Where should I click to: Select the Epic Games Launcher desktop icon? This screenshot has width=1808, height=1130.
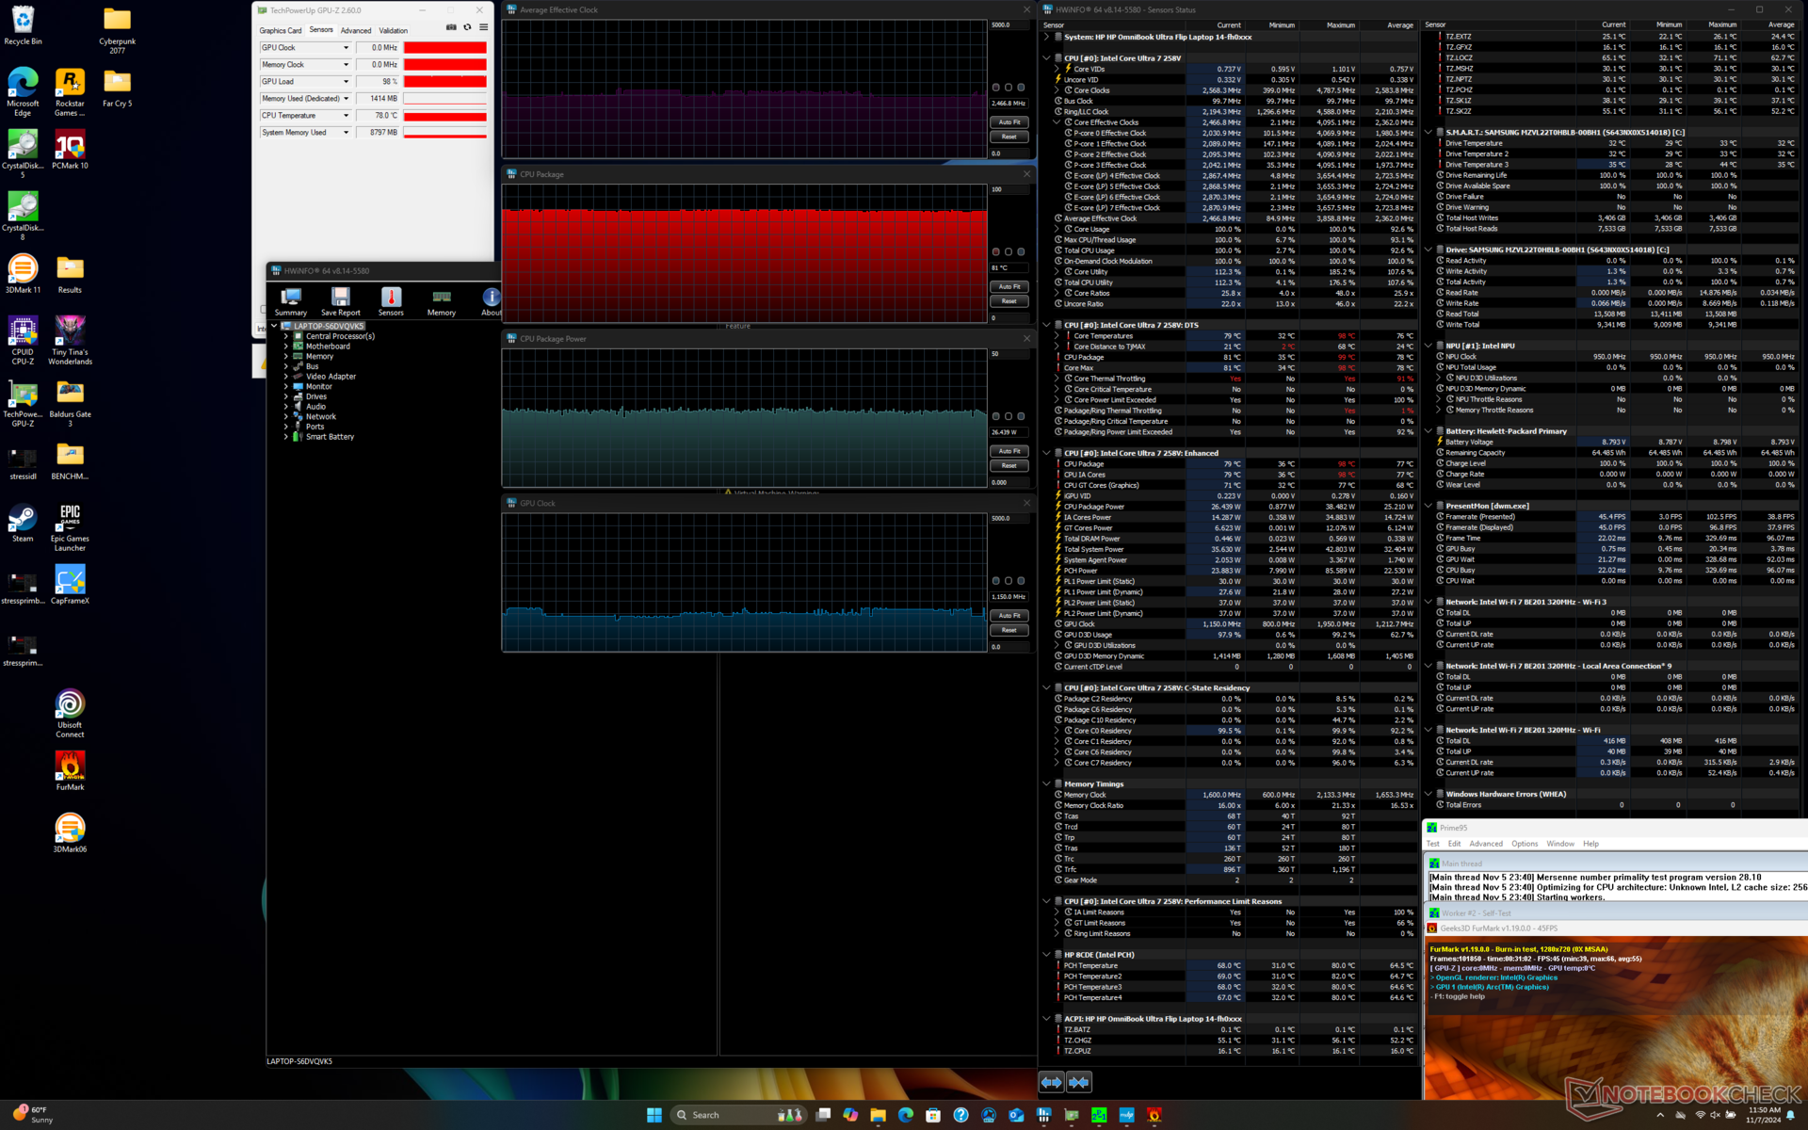click(x=70, y=528)
